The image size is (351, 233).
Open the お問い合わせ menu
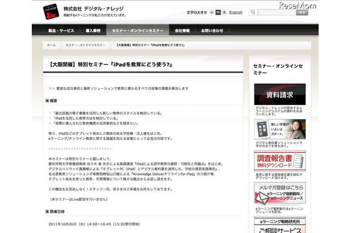pyautogui.click(x=212, y=31)
